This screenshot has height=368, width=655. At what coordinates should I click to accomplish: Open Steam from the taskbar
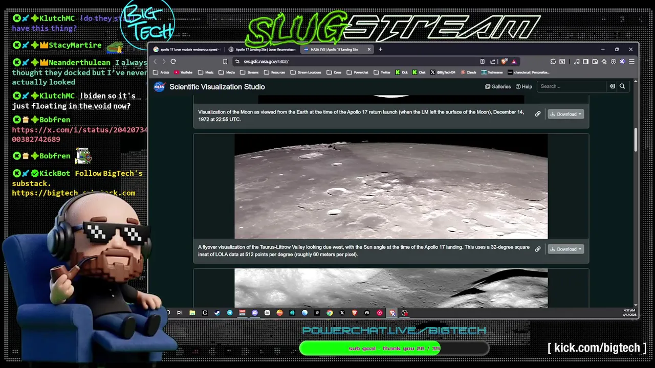click(217, 313)
